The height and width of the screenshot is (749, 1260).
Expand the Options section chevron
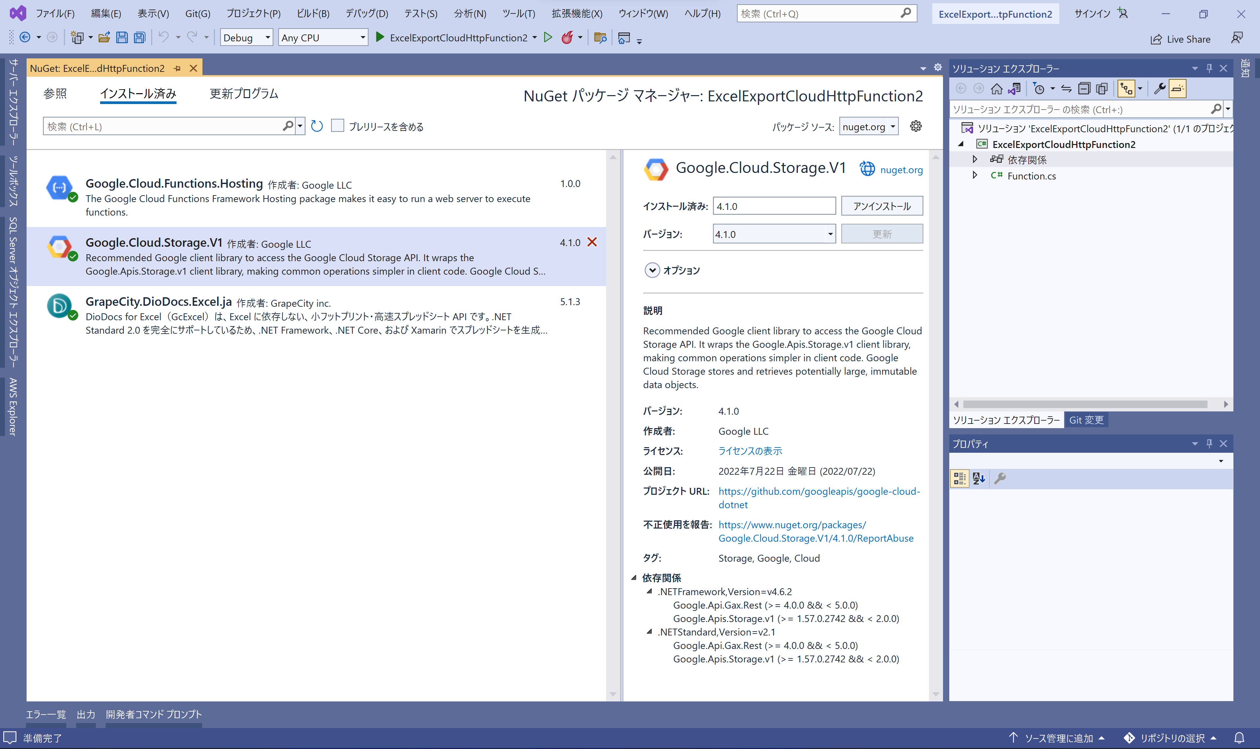coord(652,271)
